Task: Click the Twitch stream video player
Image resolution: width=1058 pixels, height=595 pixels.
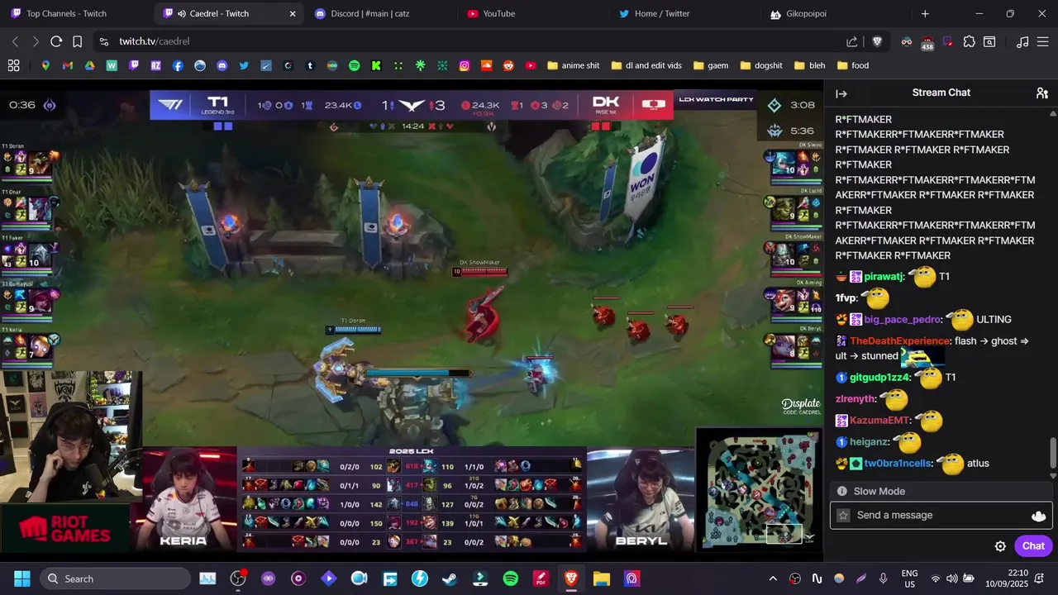Action: click(412, 321)
